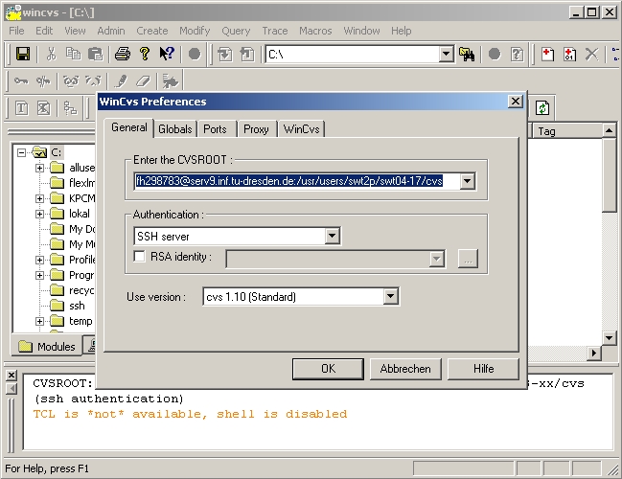Open the C:\ path dropdown in toolbar

click(x=447, y=54)
